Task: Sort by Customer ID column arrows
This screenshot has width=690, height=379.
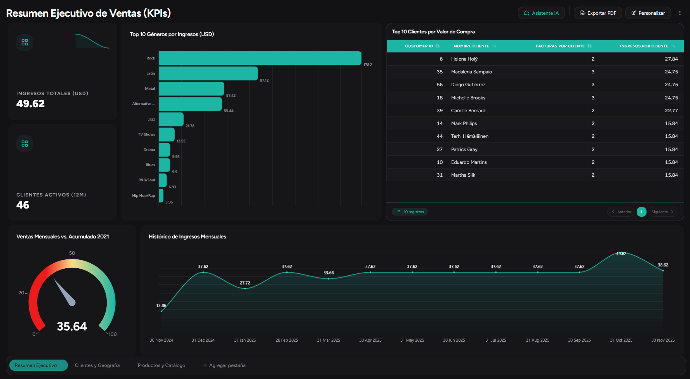Action: click(x=438, y=46)
